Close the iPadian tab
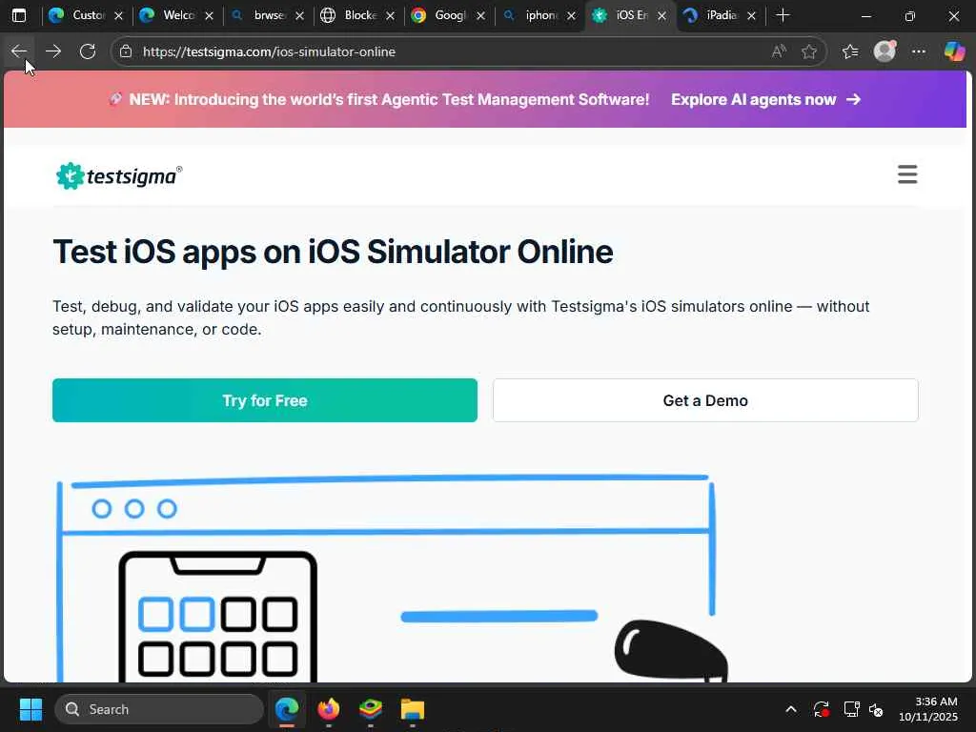The image size is (976, 732). [752, 15]
